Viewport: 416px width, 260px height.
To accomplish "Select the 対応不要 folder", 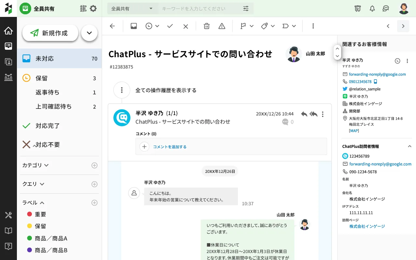I will [59, 145].
